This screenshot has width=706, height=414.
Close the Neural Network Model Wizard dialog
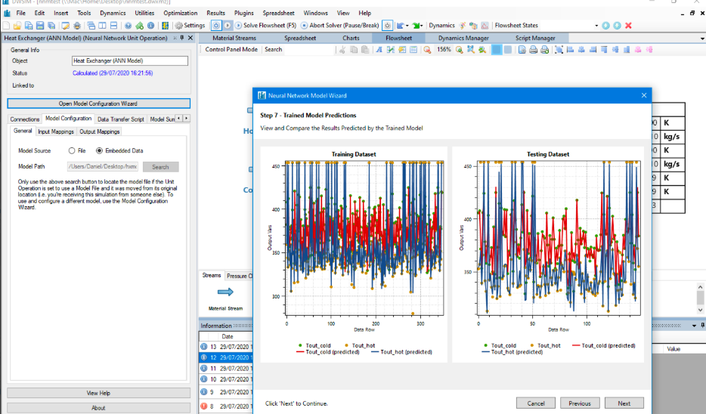[643, 95]
